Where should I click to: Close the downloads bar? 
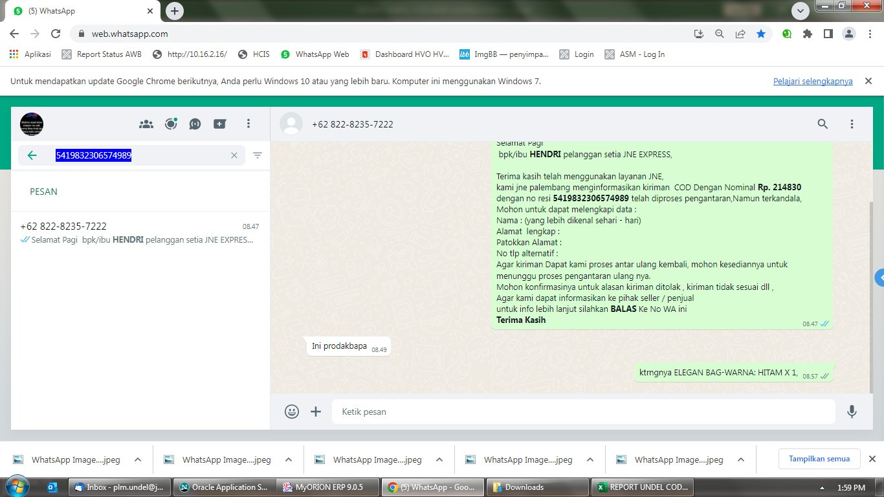coord(872,459)
